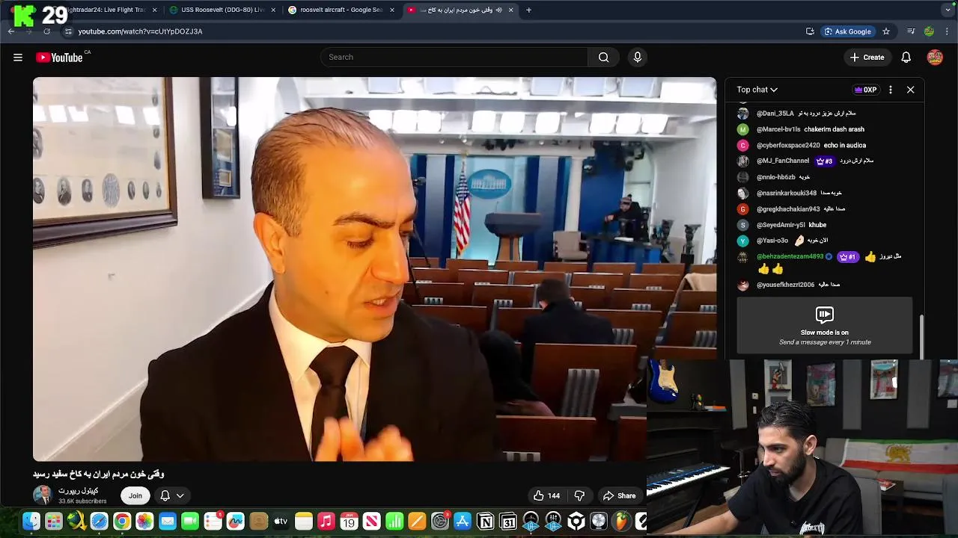Click the install or cast icon in address bar
Viewport: 958px width, 538px height.
point(810,31)
